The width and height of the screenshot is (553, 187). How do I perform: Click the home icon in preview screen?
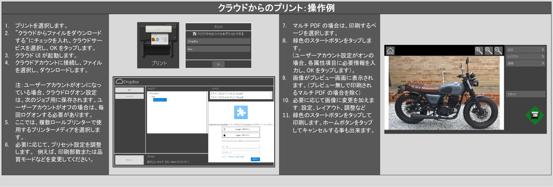(x=390, y=51)
